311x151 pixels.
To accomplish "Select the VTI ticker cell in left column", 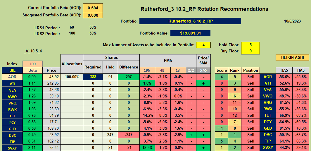I will (12, 83).
